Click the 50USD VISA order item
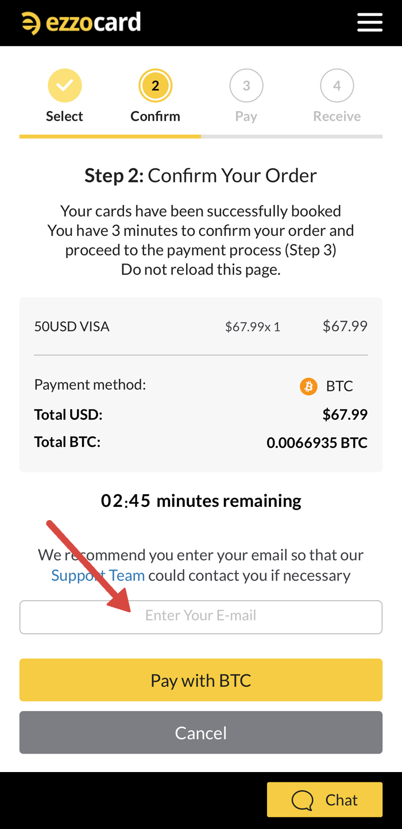This screenshot has width=402, height=829. 72,327
